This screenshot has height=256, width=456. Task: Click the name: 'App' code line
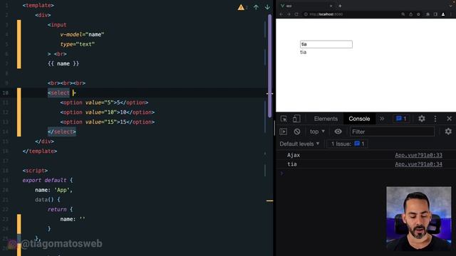(x=54, y=190)
